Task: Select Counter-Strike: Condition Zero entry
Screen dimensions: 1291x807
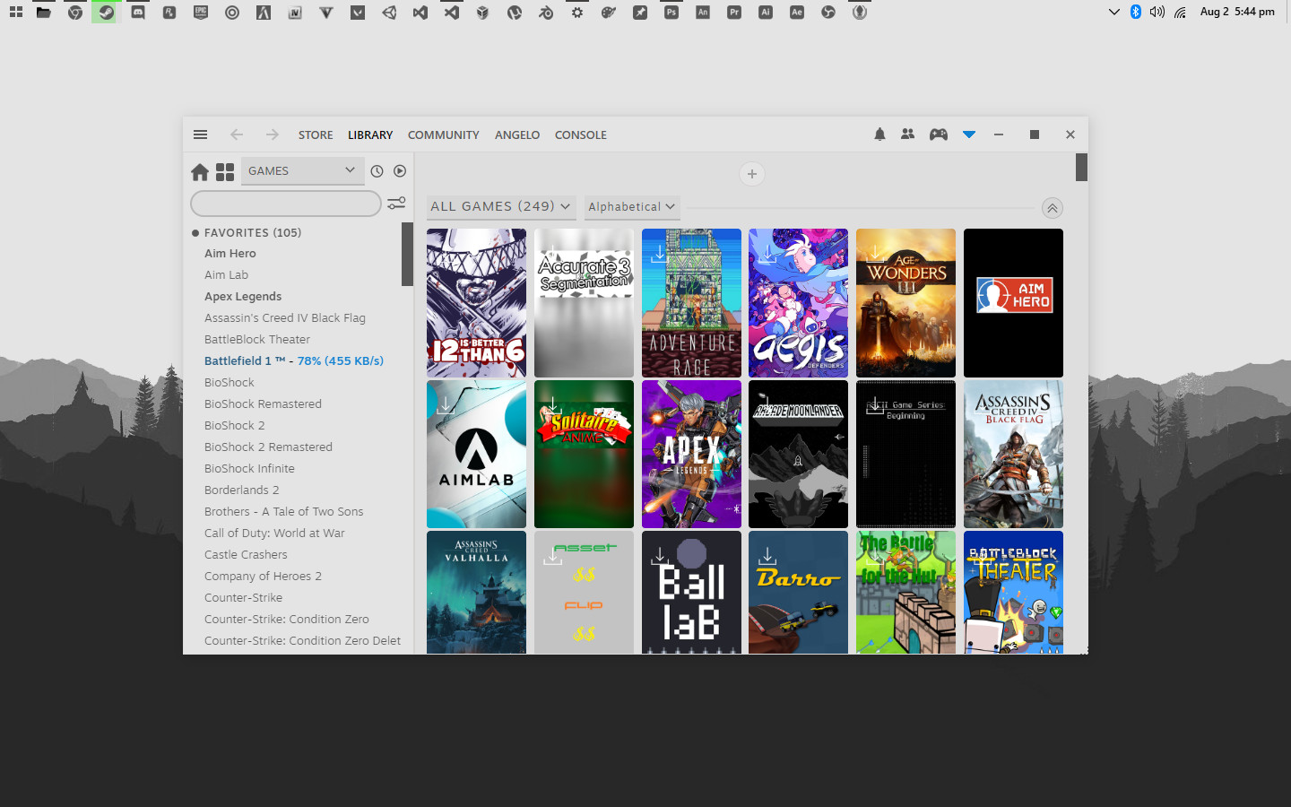Action: pos(287,620)
